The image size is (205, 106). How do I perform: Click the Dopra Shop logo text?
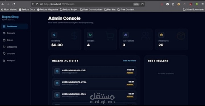pyautogui.click(x=10, y=17)
